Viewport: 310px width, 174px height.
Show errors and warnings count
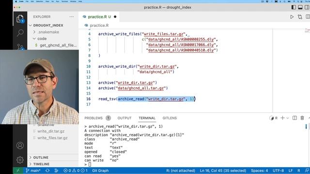pyautogui.click(x=76, y=171)
